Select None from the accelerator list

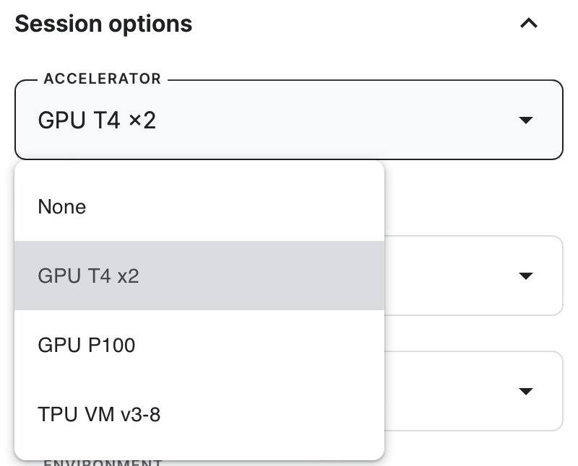coord(62,207)
